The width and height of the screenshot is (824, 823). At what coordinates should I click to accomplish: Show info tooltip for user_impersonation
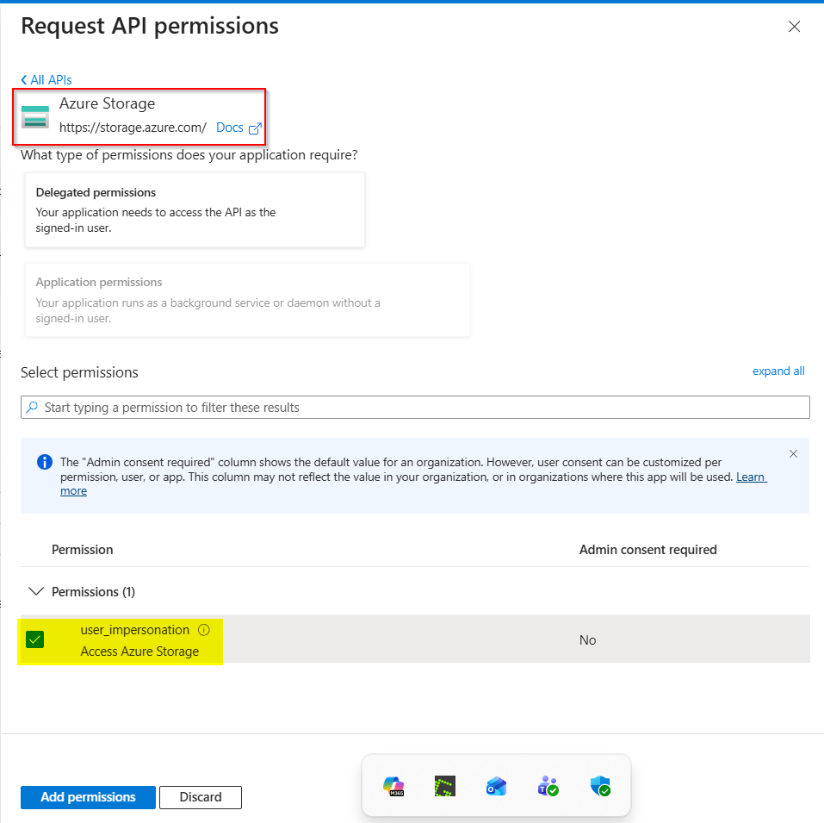point(204,630)
